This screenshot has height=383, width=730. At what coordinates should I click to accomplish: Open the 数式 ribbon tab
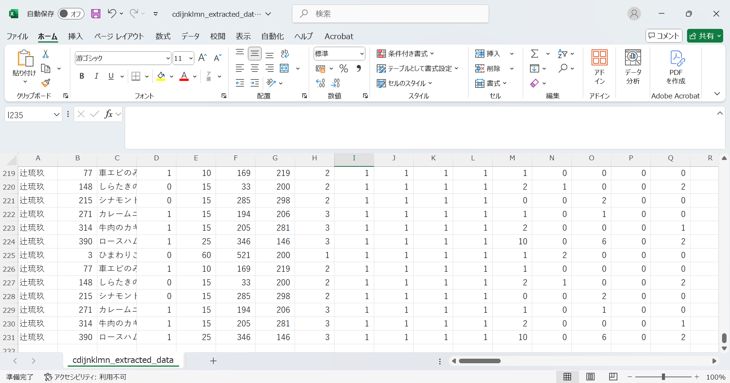[163, 36]
